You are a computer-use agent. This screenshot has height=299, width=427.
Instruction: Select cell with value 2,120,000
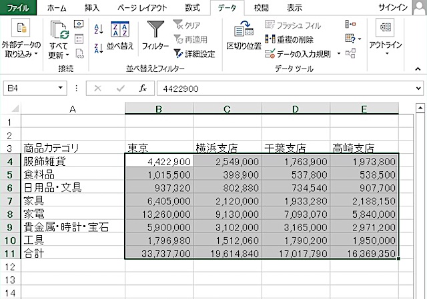pyautogui.click(x=228, y=201)
